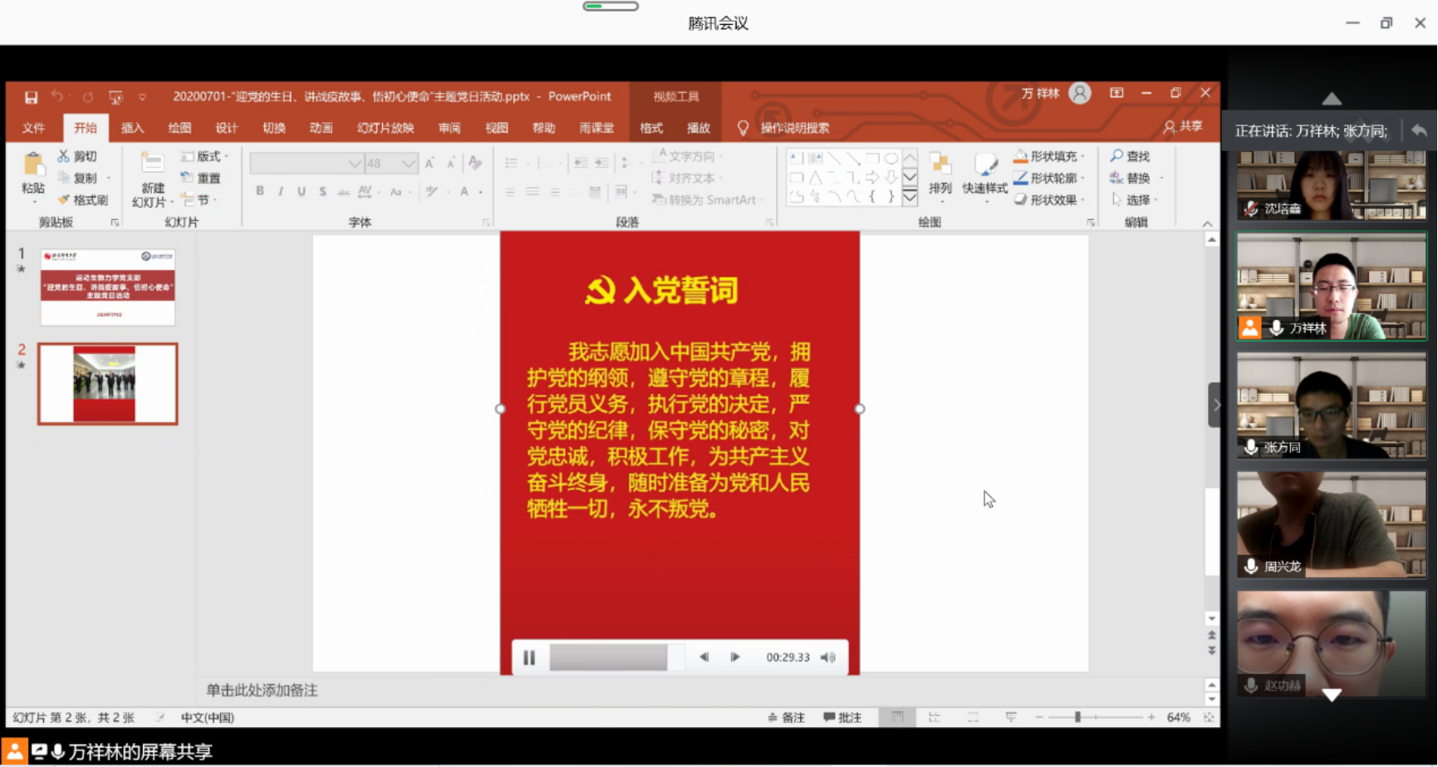Toggle Italic text formatting
Screen dimensions: 1438x767
pos(281,191)
